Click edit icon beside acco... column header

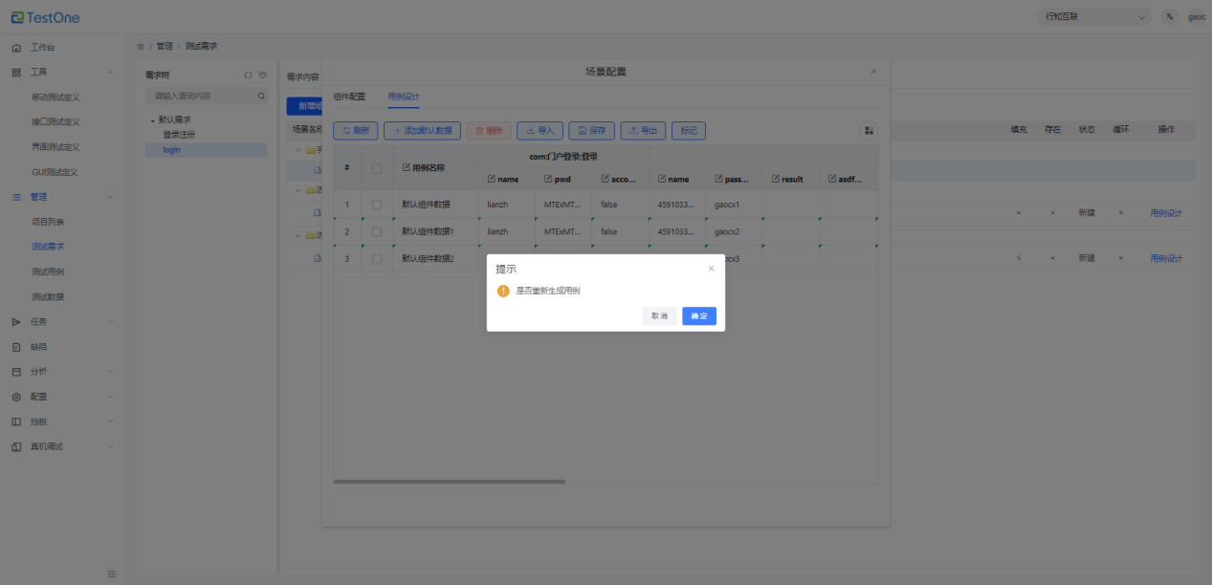[606, 179]
